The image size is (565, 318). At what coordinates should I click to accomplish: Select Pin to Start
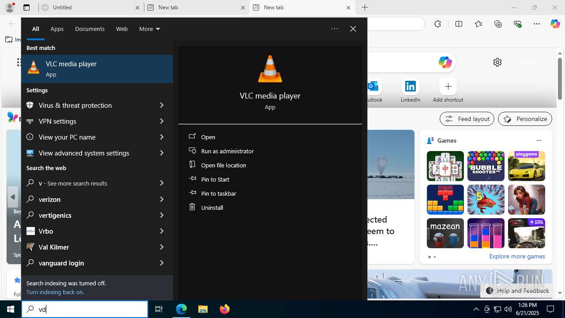[x=270, y=179]
